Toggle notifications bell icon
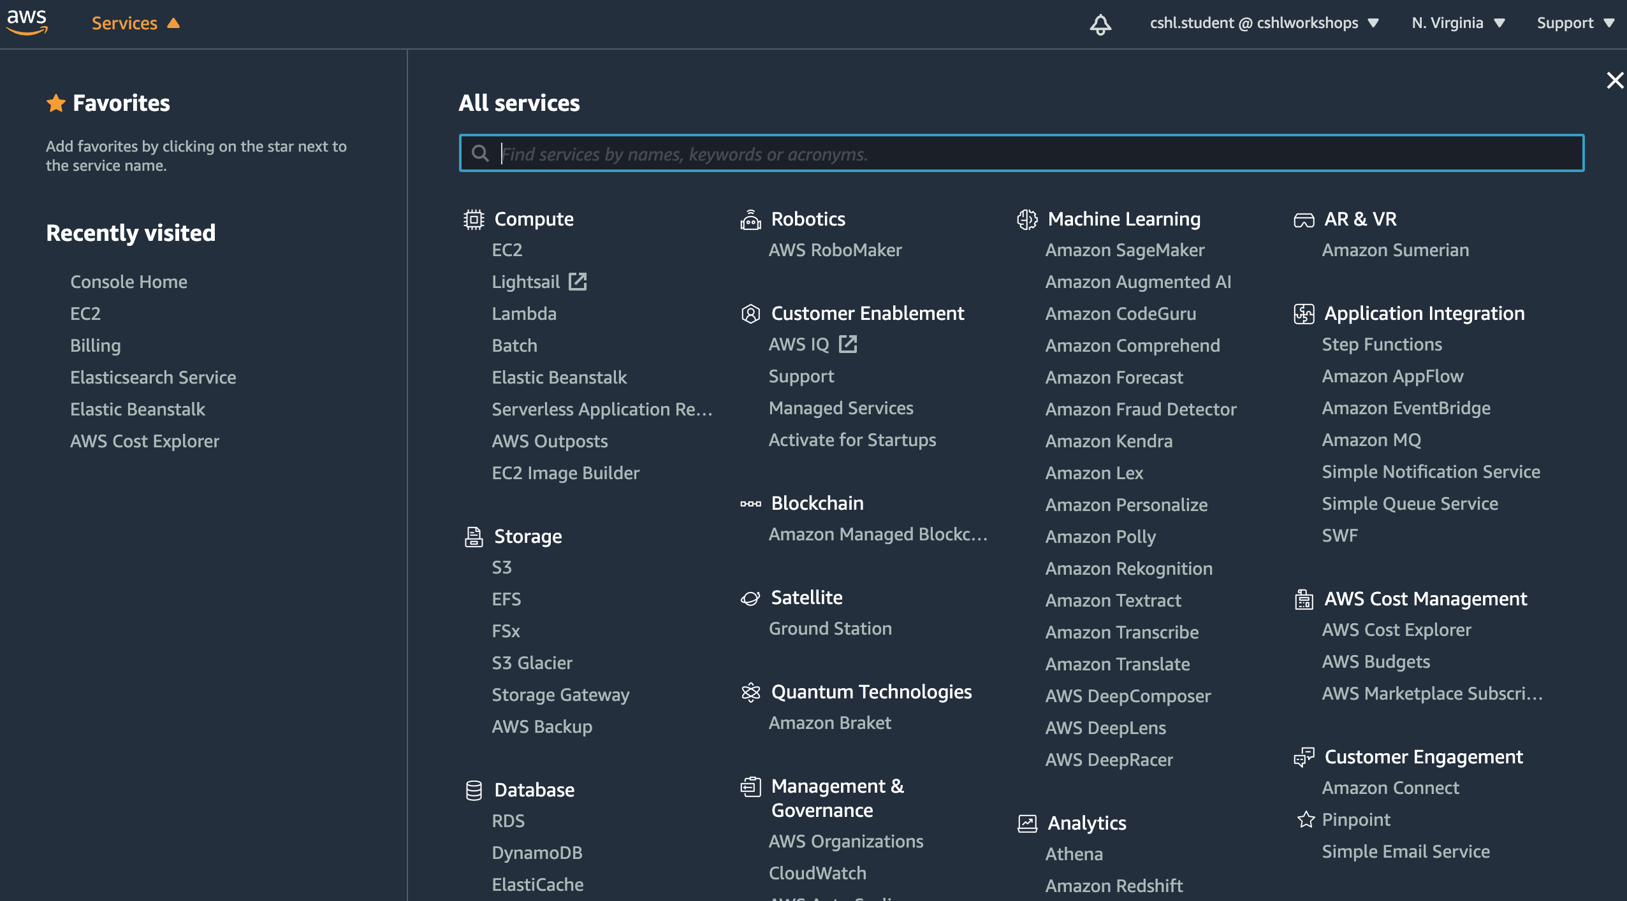Viewport: 1627px width, 901px height. (x=1100, y=24)
